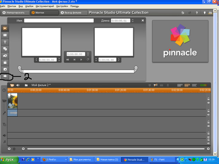Open the Настройки menu

62,6
